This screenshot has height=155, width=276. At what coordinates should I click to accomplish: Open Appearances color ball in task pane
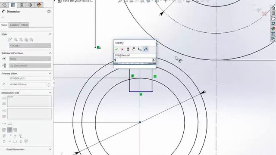pos(273,29)
